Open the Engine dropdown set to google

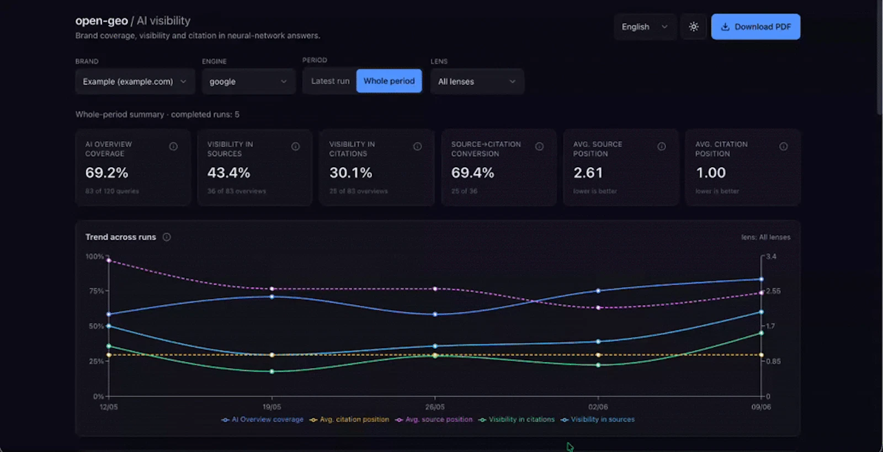pyautogui.click(x=248, y=81)
